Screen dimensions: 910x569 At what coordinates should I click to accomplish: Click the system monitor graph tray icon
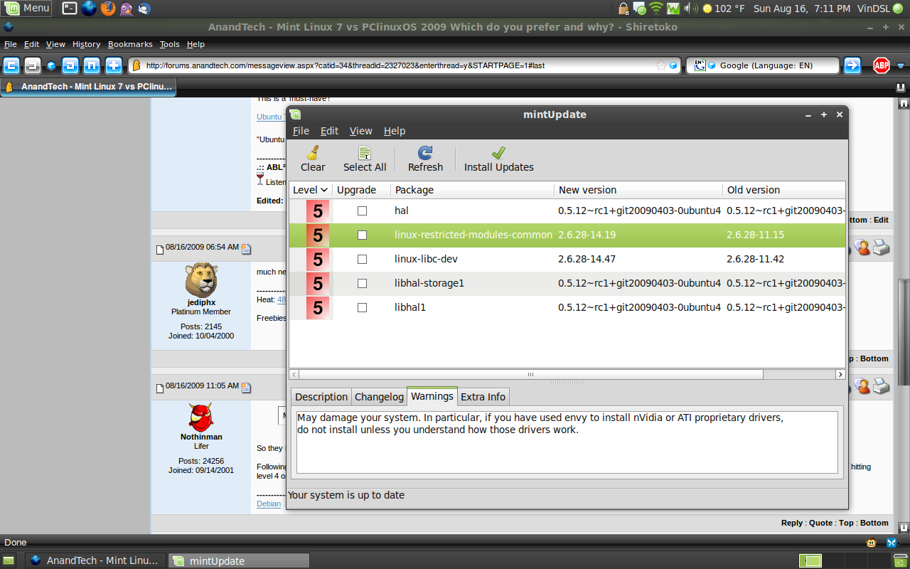(673, 9)
